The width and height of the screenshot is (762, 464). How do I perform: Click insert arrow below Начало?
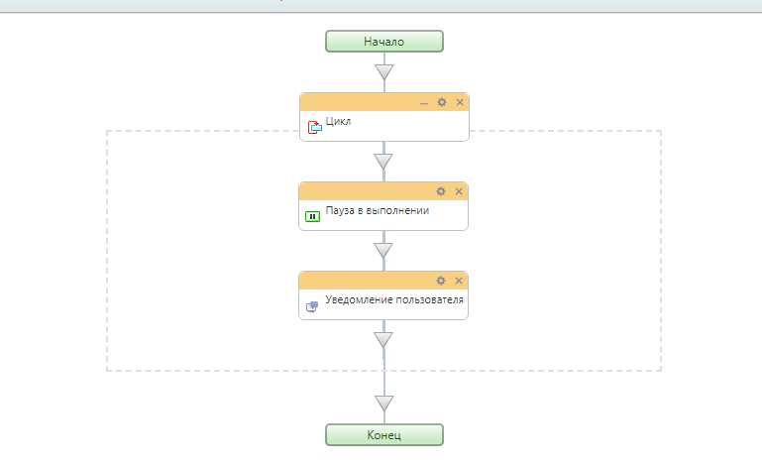click(383, 72)
